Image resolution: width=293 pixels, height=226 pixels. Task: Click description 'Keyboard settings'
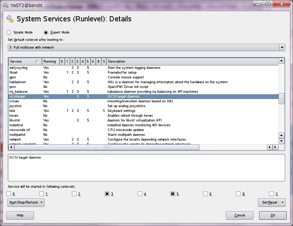click(x=122, y=111)
